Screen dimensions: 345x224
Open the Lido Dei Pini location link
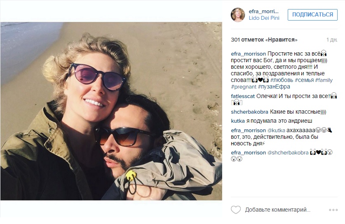(x=264, y=18)
